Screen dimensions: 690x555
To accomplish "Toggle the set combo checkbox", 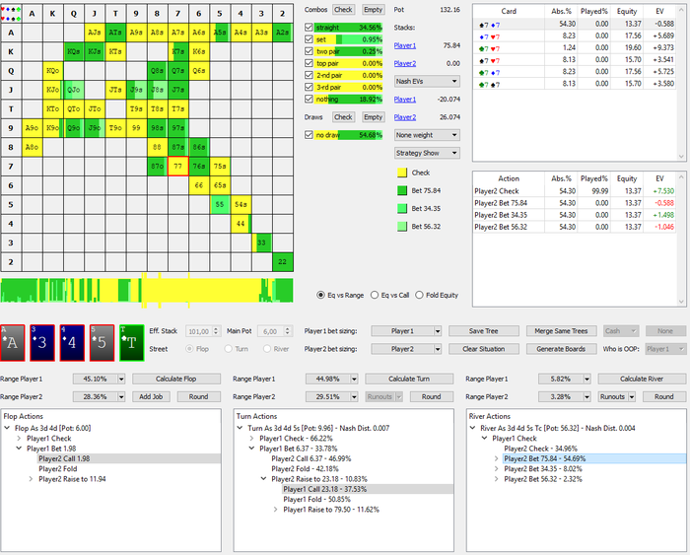I will [x=309, y=39].
